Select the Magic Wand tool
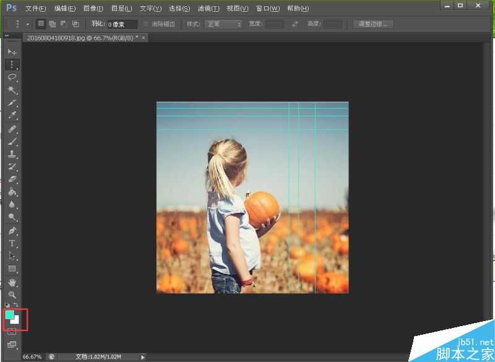Screen dimensions: 495x362 pyautogui.click(x=12, y=90)
